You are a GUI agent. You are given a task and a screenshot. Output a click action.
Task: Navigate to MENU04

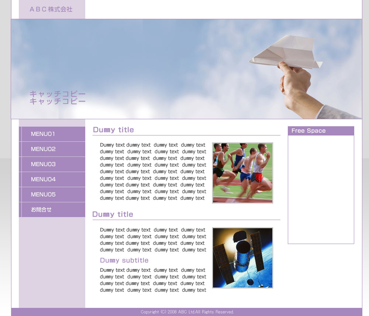point(52,179)
